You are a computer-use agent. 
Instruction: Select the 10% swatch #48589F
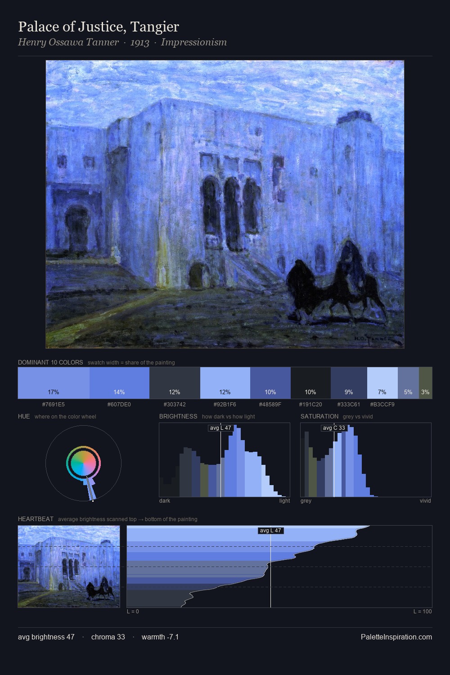(x=270, y=383)
